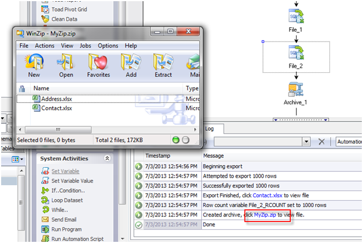The image size is (363, 243).
Task: Click the If..Condition.. branch icon
Action: point(45,190)
